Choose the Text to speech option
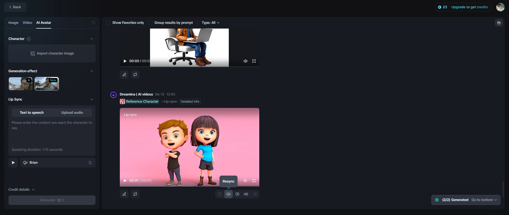This screenshot has height=215, width=509. (32, 113)
